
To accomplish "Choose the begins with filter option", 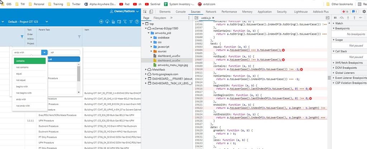I will click(x=29, y=87).
